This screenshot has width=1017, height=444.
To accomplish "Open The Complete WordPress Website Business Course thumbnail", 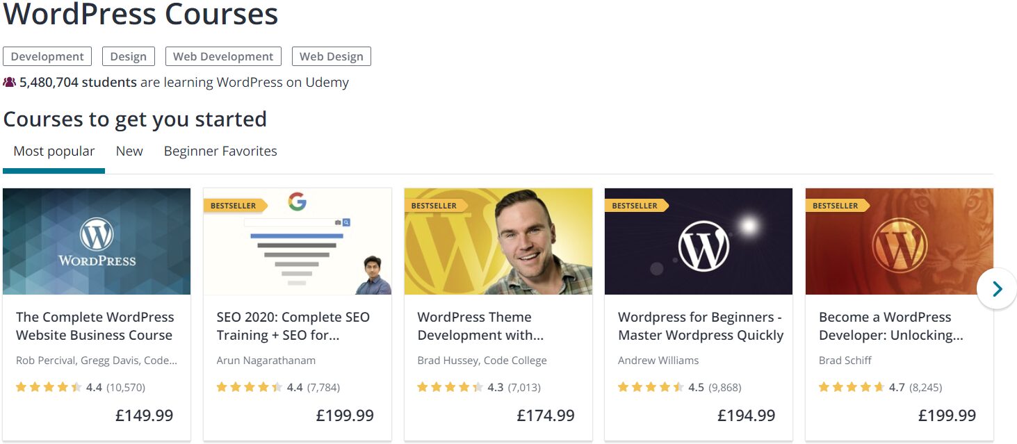I will (97, 241).
